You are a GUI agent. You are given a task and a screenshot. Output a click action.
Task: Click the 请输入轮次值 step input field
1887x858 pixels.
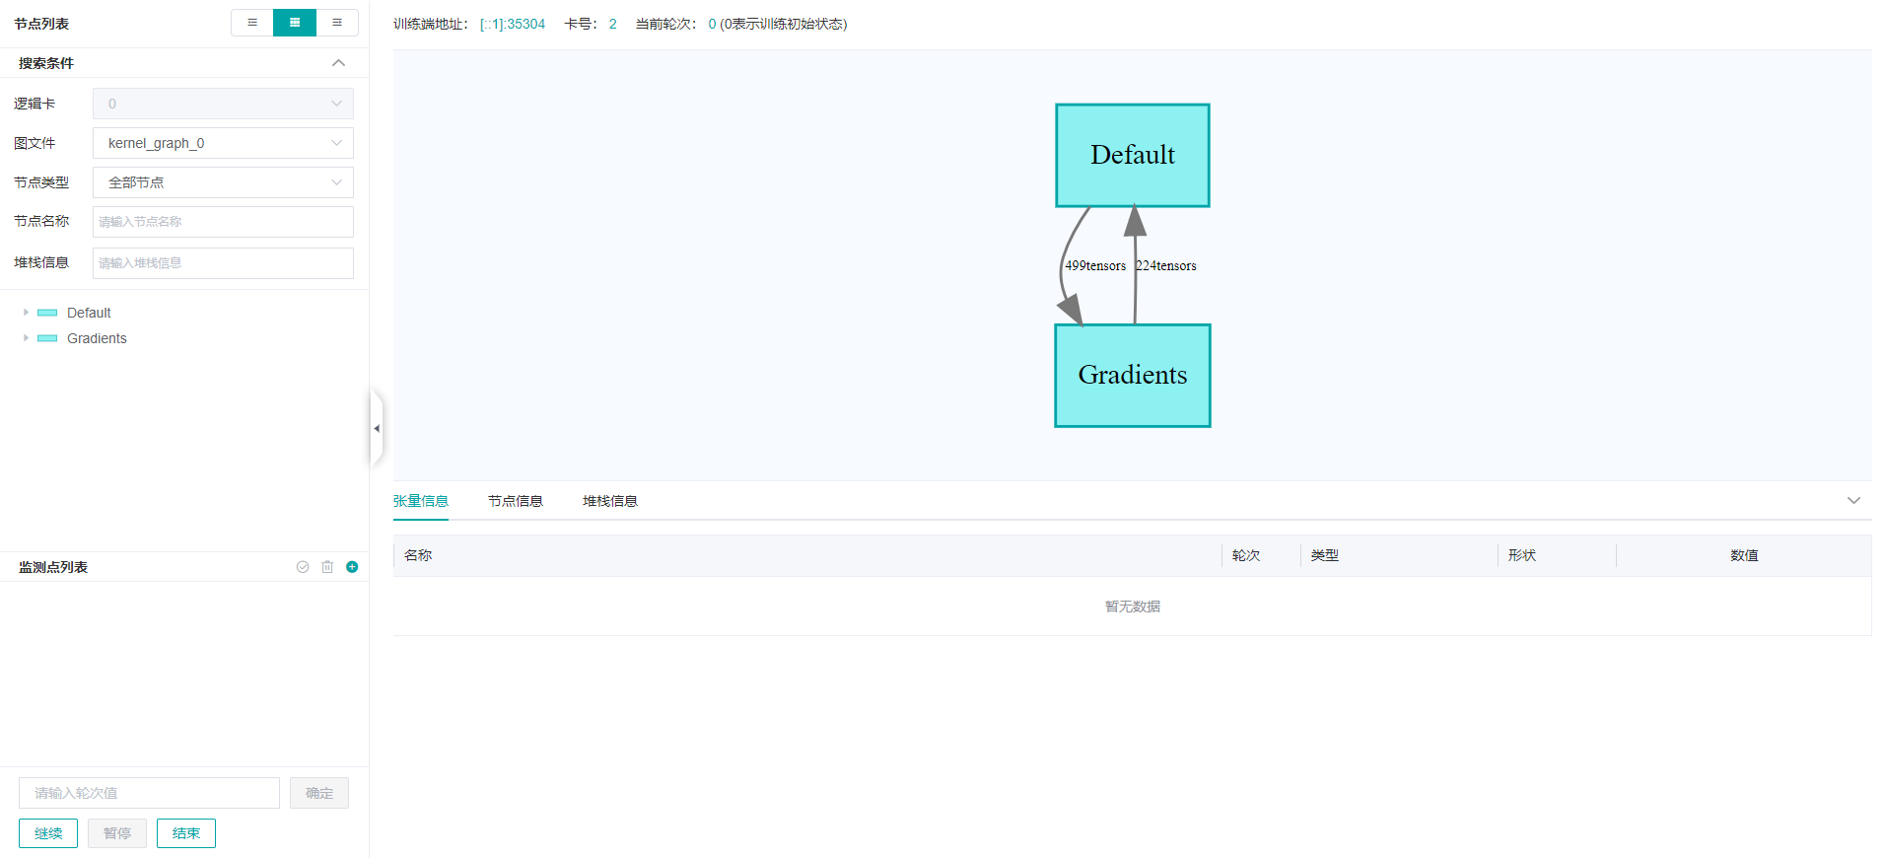click(149, 793)
